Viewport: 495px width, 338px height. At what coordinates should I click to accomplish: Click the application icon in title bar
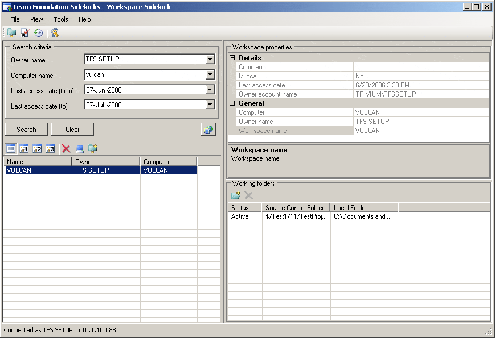pos(7,7)
